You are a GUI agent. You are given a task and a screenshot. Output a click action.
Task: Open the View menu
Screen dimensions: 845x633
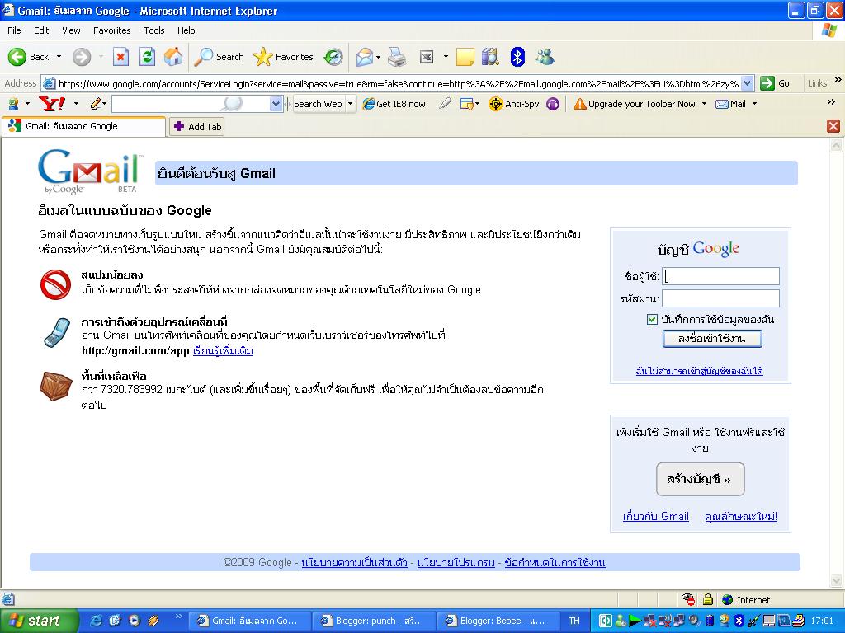(71, 30)
